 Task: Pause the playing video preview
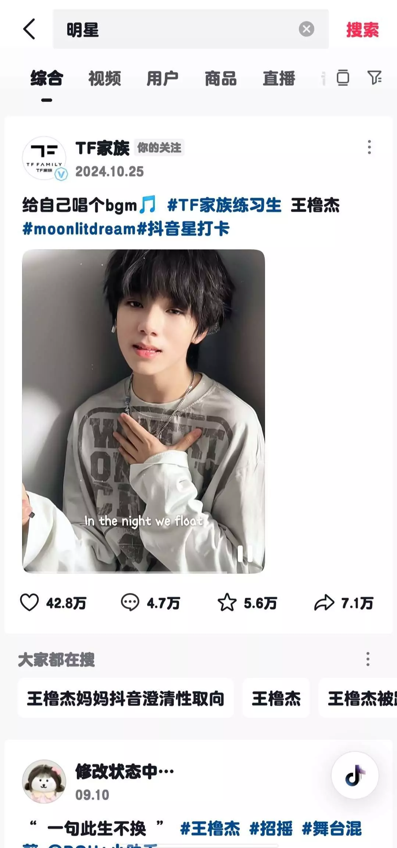[245, 553]
